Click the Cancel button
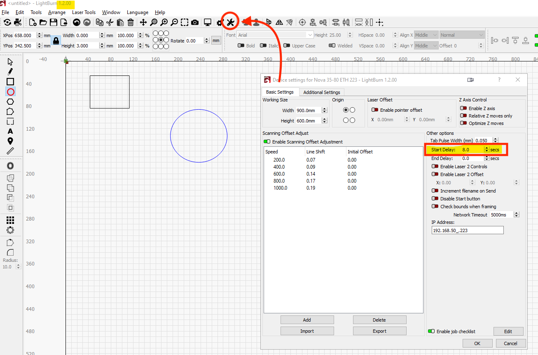The width and height of the screenshot is (538, 355). coord(510,343)
